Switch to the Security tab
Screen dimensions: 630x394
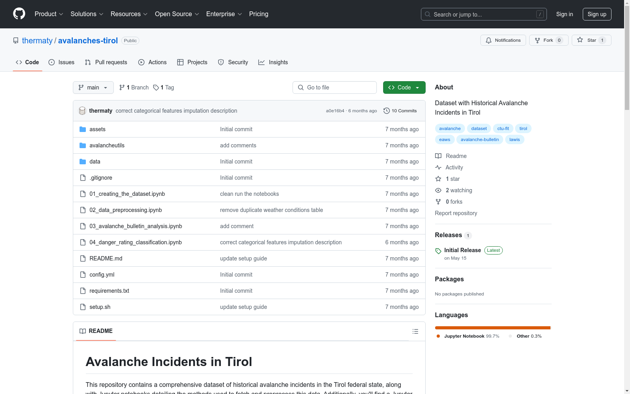click(x=233, y=62)
